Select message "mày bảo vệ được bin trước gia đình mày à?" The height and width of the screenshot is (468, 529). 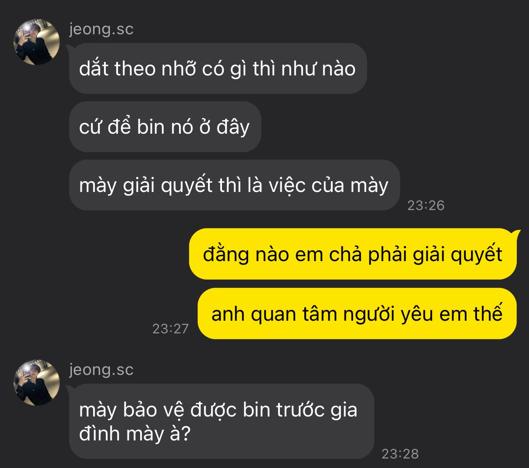(222, 421)
